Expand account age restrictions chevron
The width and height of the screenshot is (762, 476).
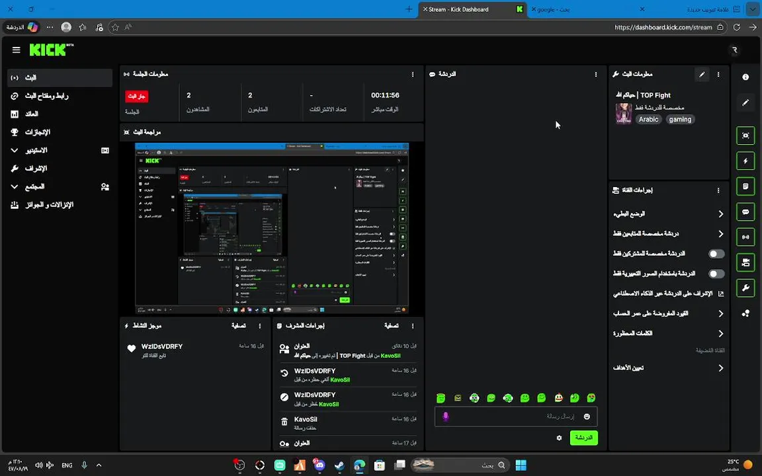[x=721, y=314]
